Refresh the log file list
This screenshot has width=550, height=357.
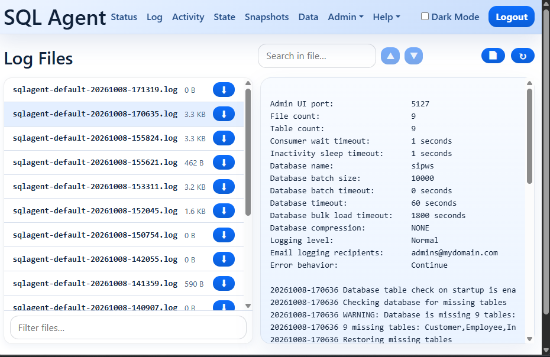[x=523, y=56]
